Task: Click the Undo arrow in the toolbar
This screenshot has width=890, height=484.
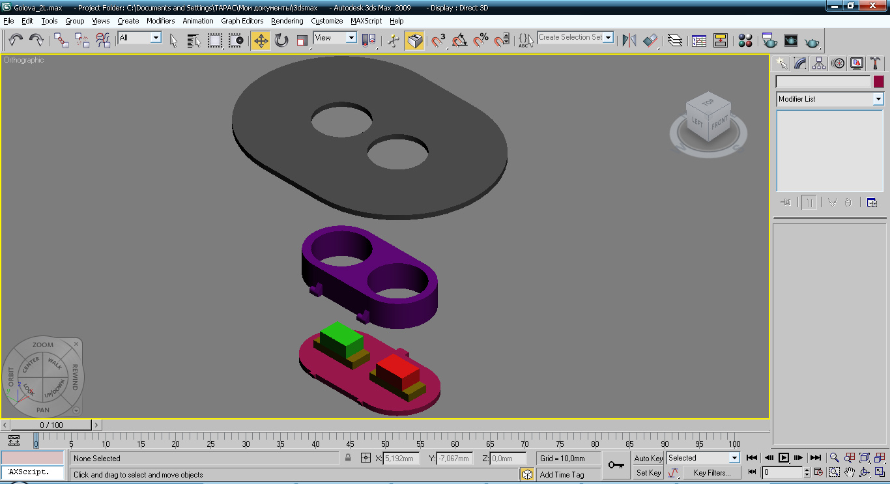Action: [x=16, y=40]
